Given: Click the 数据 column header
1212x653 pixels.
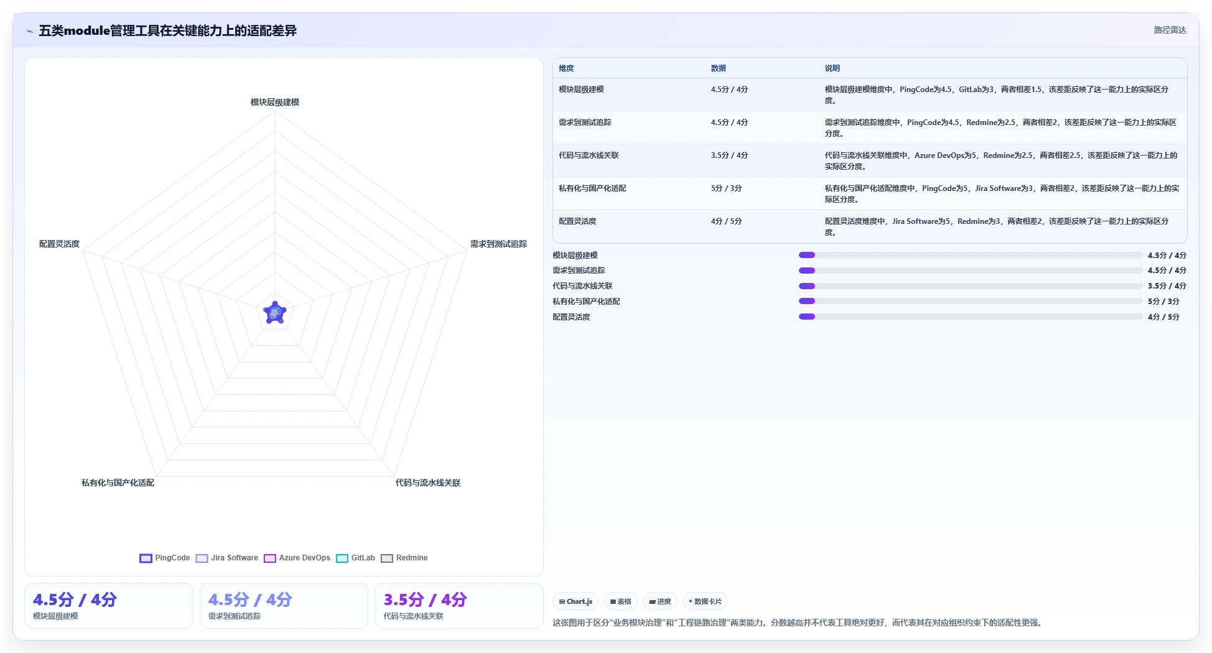Looking at the screenshot, I should 719,68.
